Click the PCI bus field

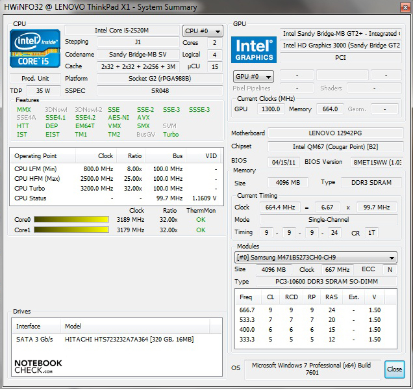click(341, 57)
